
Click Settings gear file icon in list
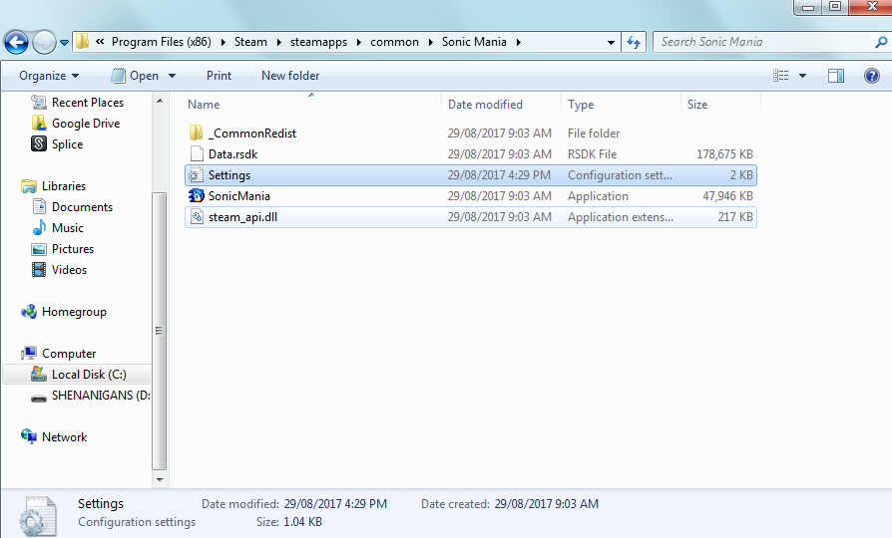197,175
